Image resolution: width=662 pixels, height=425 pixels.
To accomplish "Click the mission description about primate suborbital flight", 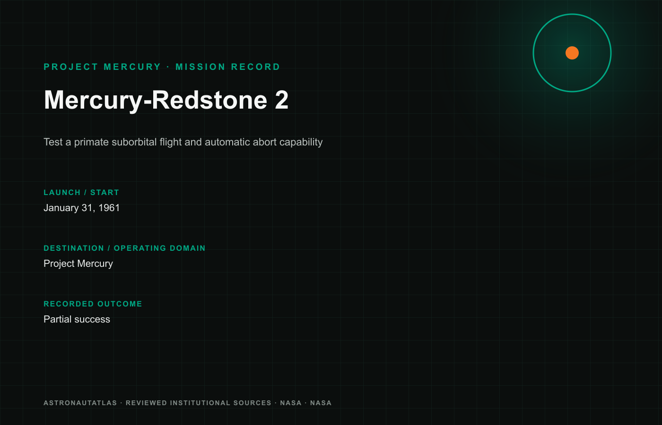I will (x=183, y=142).
